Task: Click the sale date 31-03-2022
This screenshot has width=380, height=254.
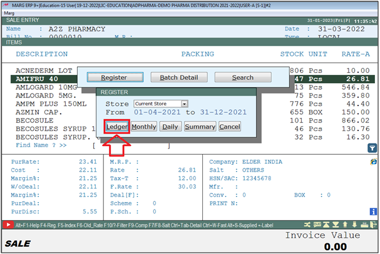Action: tap(341, 29)
